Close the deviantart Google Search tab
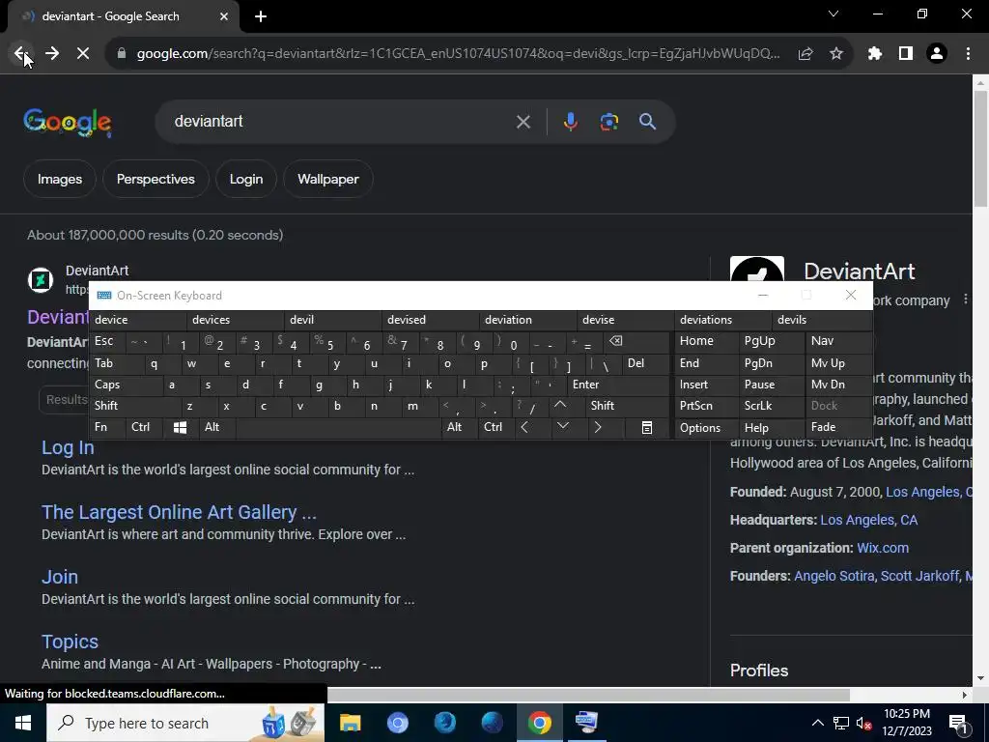989x742 pixels. (x=224, y=16)
